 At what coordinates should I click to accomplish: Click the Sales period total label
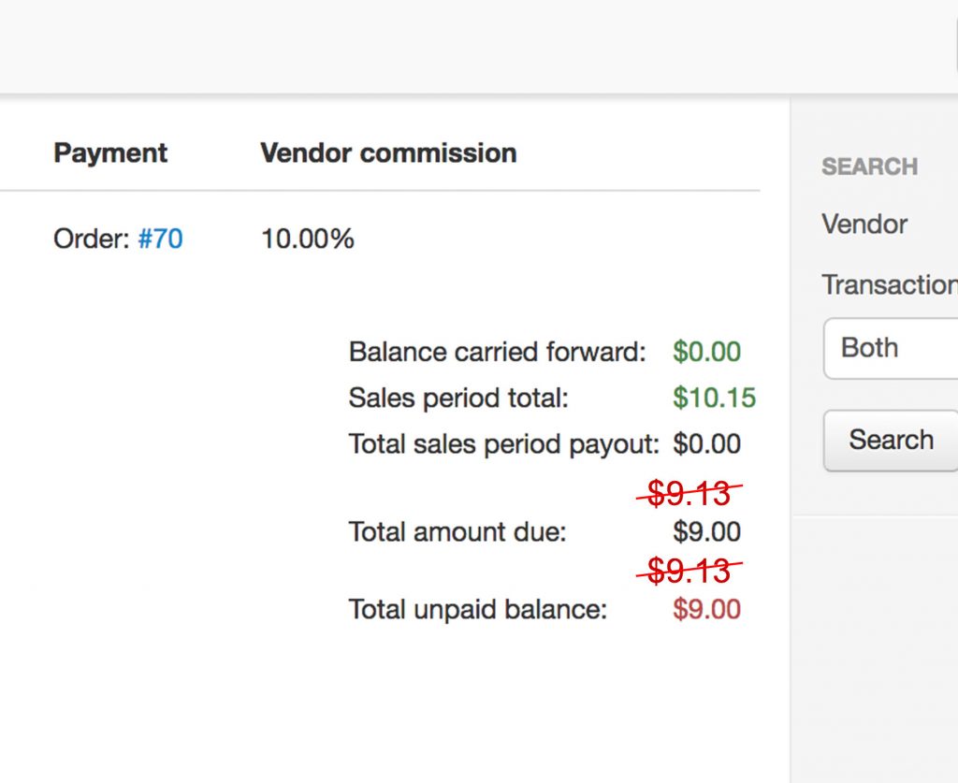click(458, 399)
